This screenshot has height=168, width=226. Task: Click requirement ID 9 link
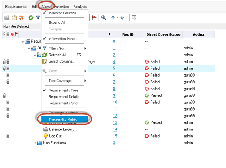pyautogui.click(x=114, y=95)
